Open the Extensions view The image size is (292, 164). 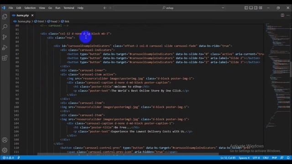(5, 58)
